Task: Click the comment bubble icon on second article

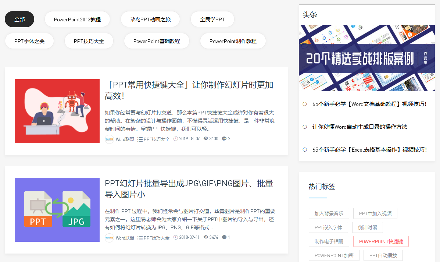Action: coord(224,237)
